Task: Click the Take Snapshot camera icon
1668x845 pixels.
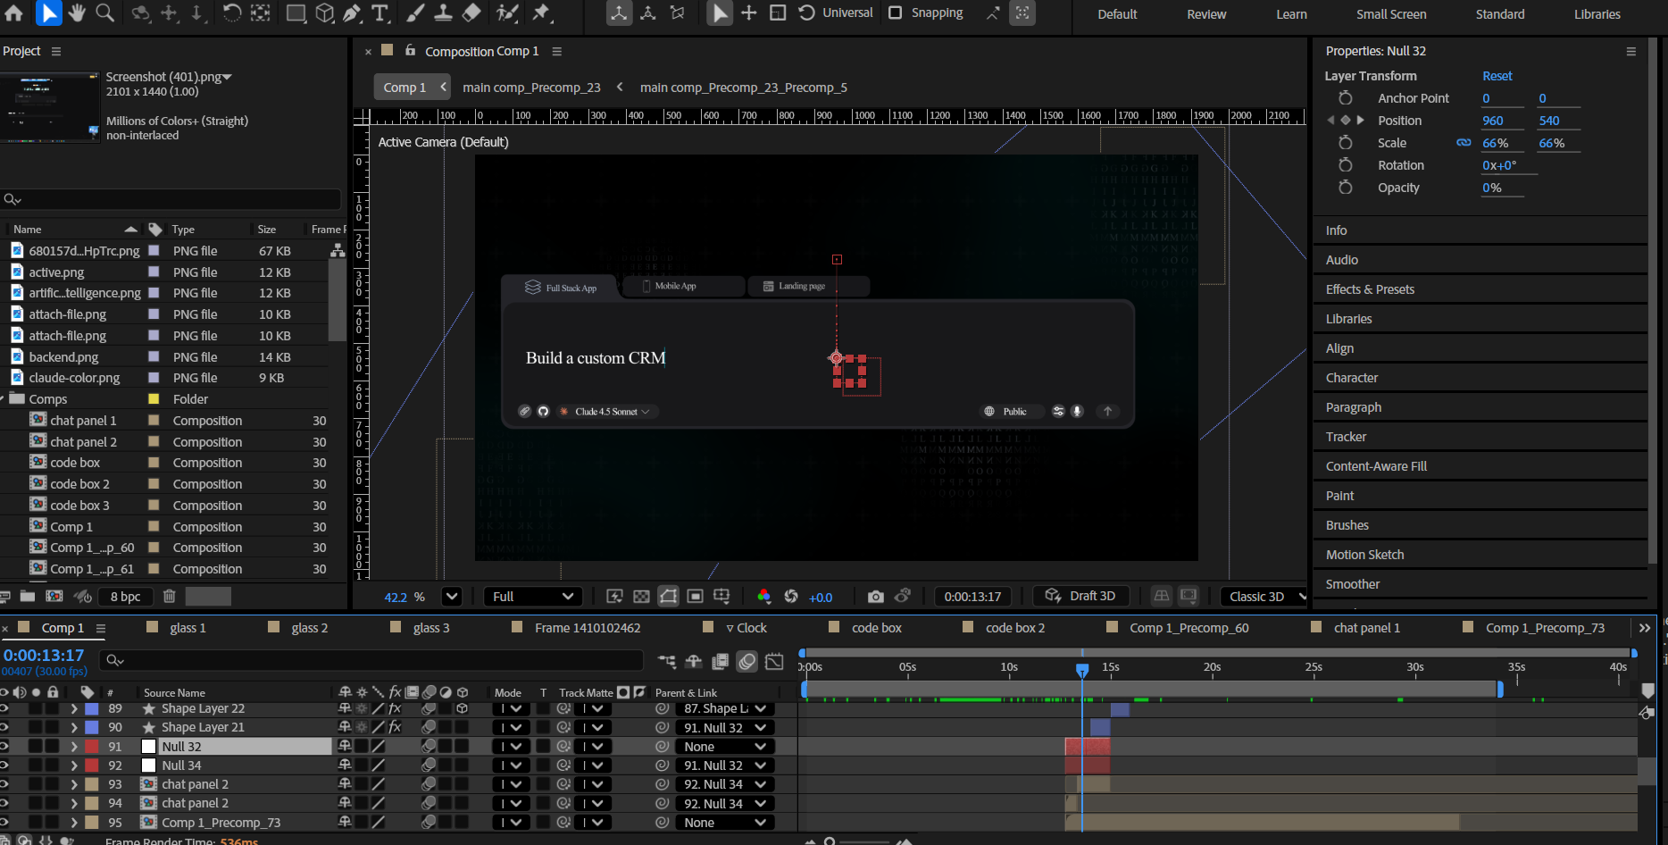Action: tap(875, 597)
